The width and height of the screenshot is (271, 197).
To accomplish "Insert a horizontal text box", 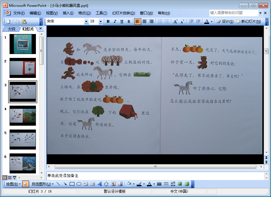I will 86,184.
